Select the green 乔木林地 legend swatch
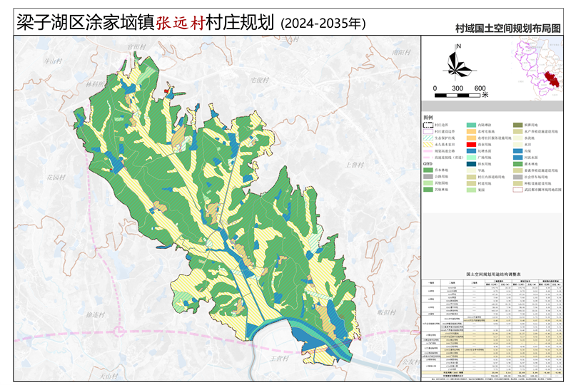This screenshot has width=571, height=385. [428, 170]
